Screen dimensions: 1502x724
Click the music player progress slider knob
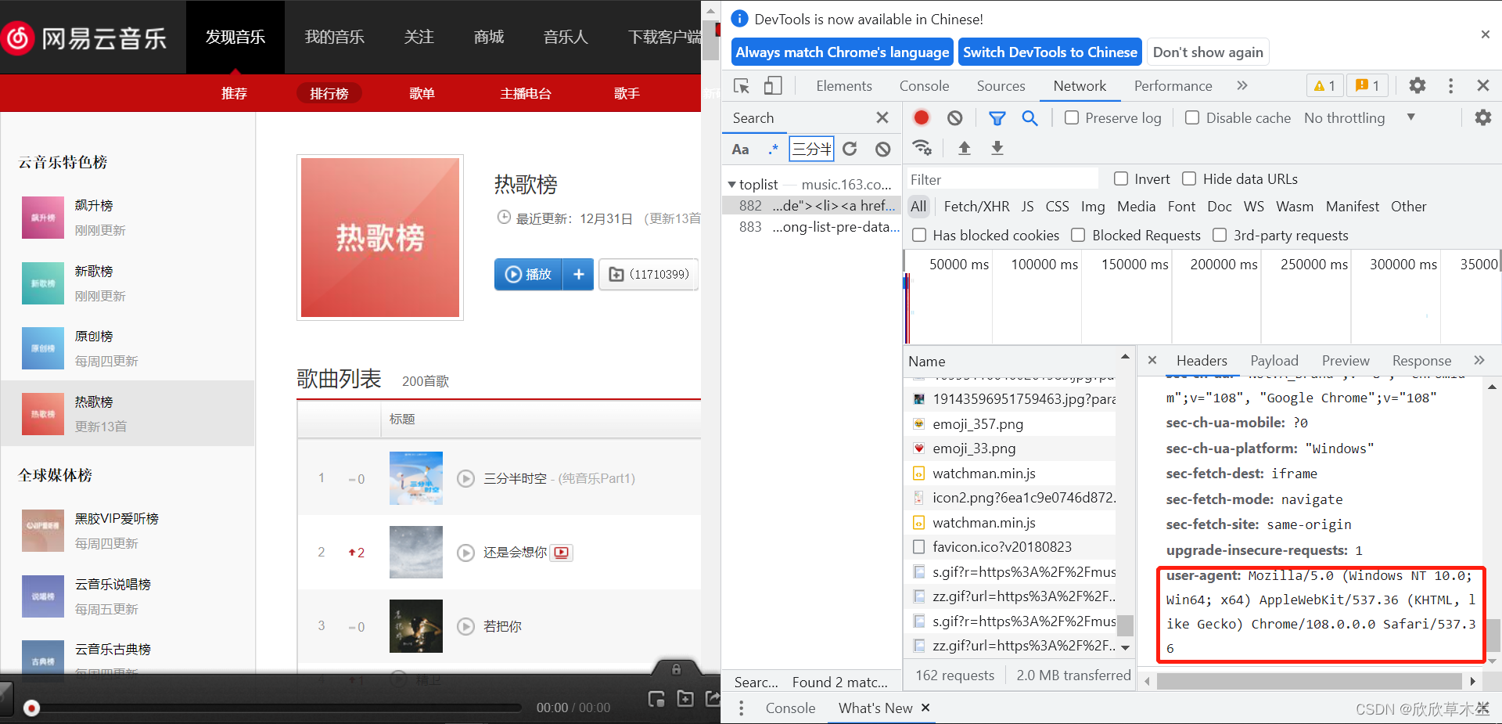(x=31, y=708)
